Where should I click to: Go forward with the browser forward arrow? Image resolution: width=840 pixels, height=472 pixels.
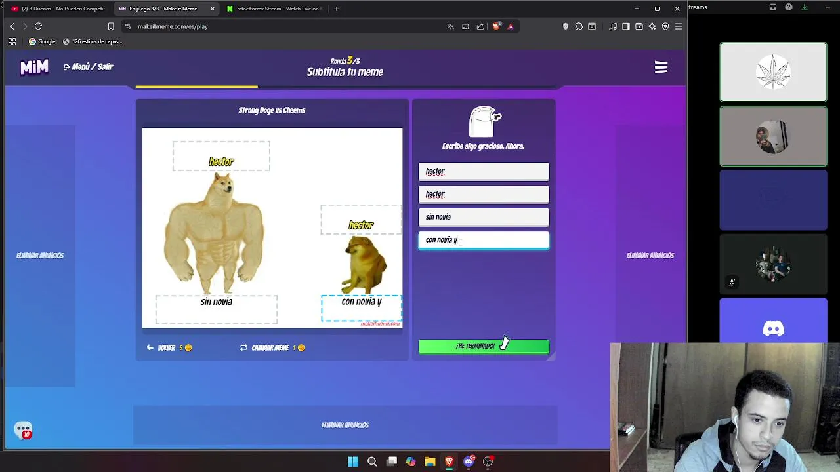[25, 26]
